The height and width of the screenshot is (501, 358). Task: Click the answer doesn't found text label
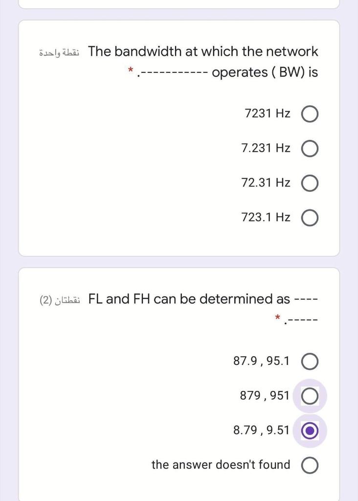[x=221, y=465]
